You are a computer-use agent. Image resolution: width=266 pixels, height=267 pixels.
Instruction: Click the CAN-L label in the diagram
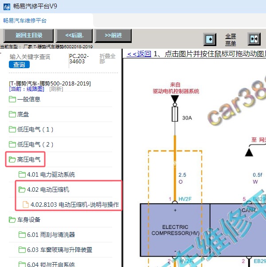249,210
